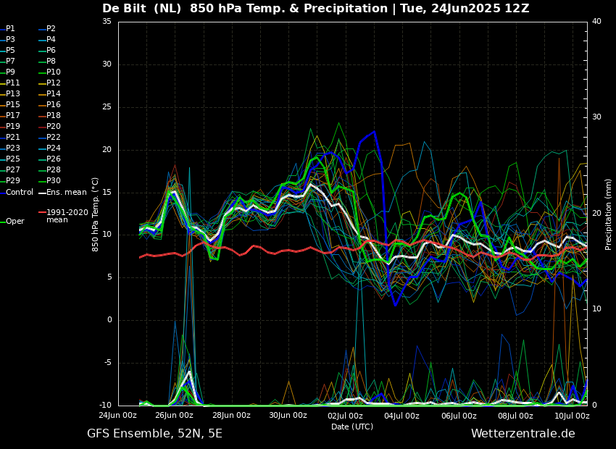This screenshot has height=449, width=616.
Task: Click the Control run legend label
Action: click(20, 192)
